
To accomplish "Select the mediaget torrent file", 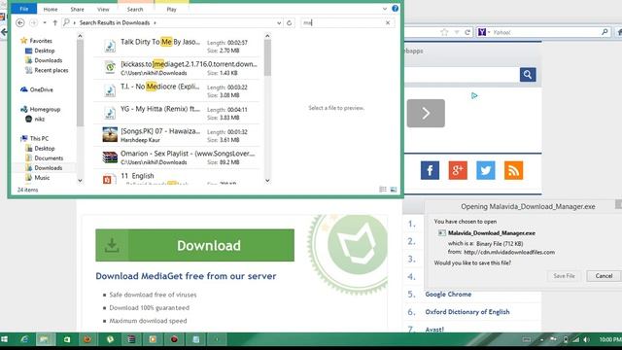I will [x=177, y=68].
